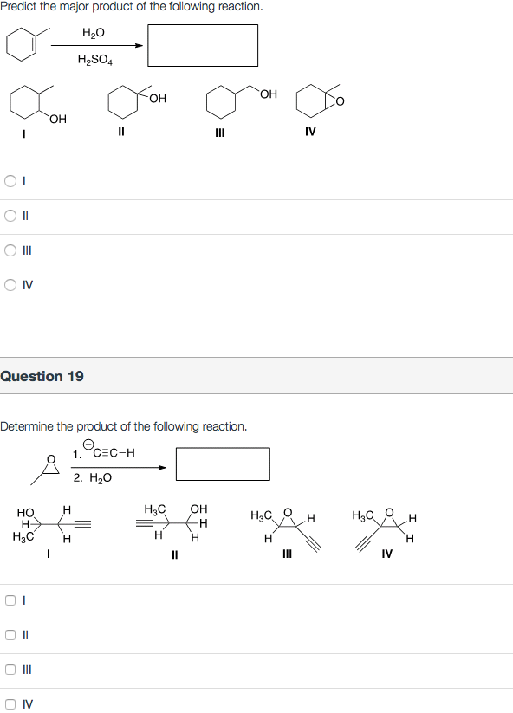Click the H2SO4 label under the arrow

(x=94, y=58)
